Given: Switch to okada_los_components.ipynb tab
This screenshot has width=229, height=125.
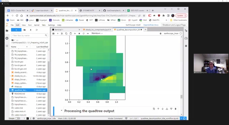Looking at the screenshot, I should coord(97,30).
